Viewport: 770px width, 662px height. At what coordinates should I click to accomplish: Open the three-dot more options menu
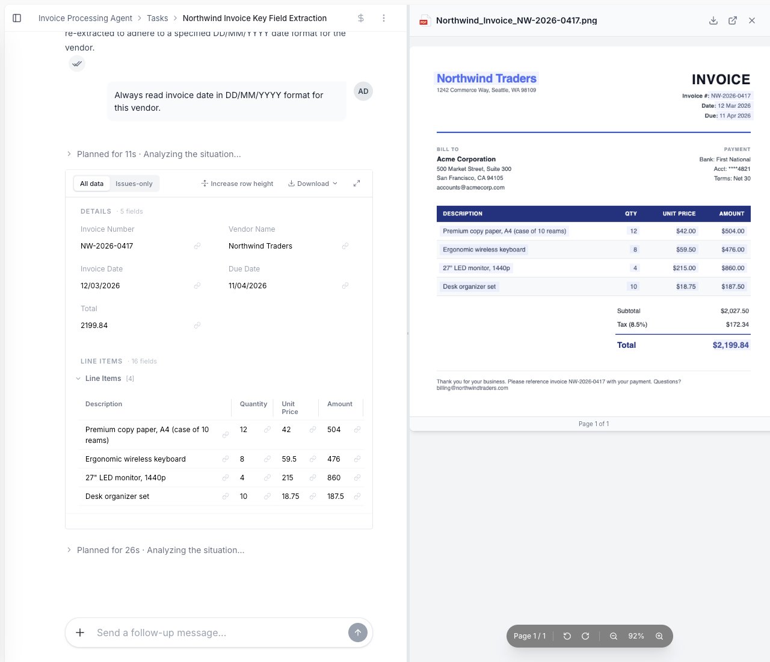[x=384, y=18]
